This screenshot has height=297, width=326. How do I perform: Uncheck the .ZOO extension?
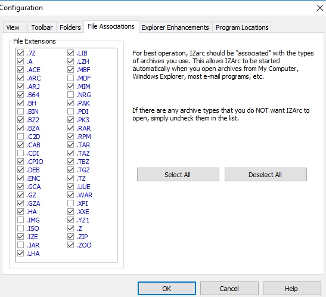pyautogui.click(x=71, y=245)
